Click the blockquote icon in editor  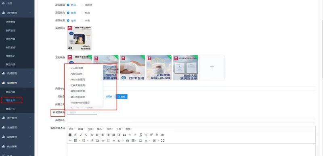(x=124, y=135)
